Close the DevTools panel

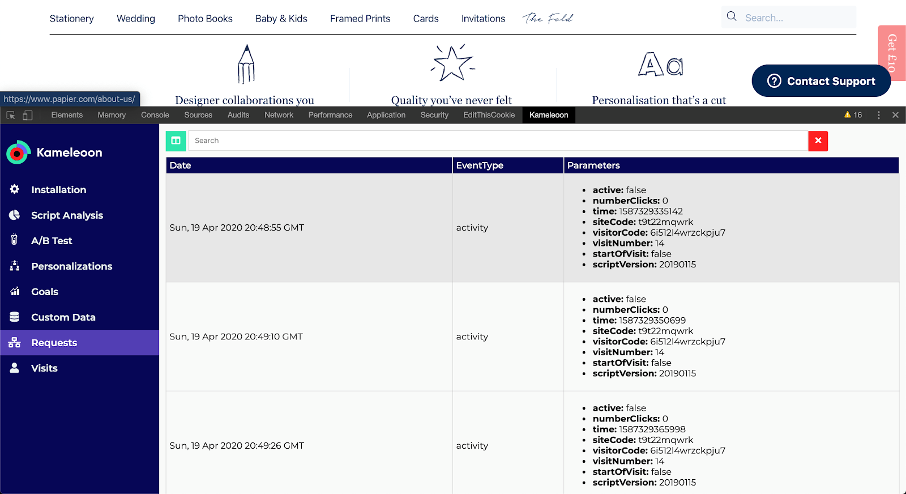point(895,115)
